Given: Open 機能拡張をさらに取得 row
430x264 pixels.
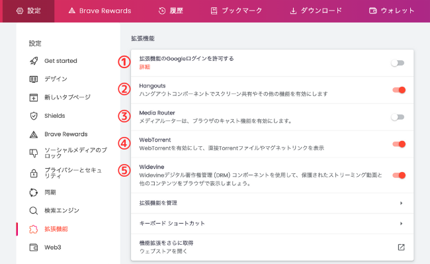Looking at the screenshot, I should (x=273, y=247).
